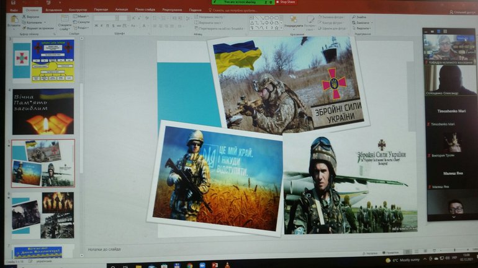
Task: Click the triangle shape in shapes gallery
Action: [x=252, y=23]
